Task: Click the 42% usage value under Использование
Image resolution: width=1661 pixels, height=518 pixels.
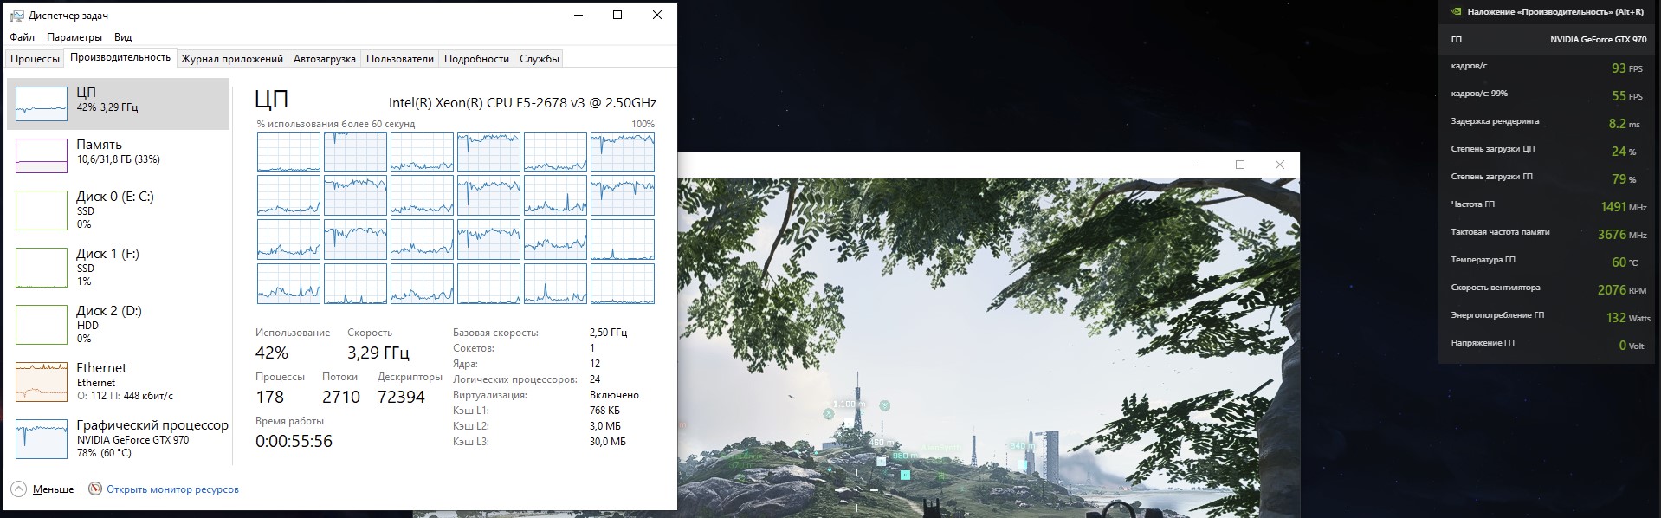Action: (x=272, y=353)
